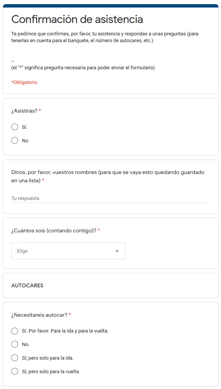Select "No." under ¿Necesitareis autocar?
The image size is (221, 389).
15,344
